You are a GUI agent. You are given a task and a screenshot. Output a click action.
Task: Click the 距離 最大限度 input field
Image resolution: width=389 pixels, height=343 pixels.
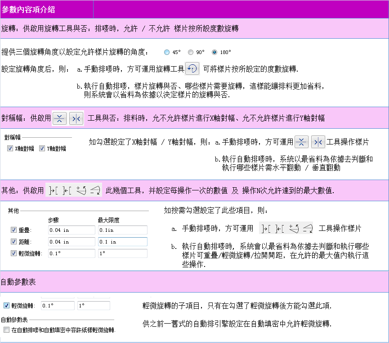click(122, 242)
